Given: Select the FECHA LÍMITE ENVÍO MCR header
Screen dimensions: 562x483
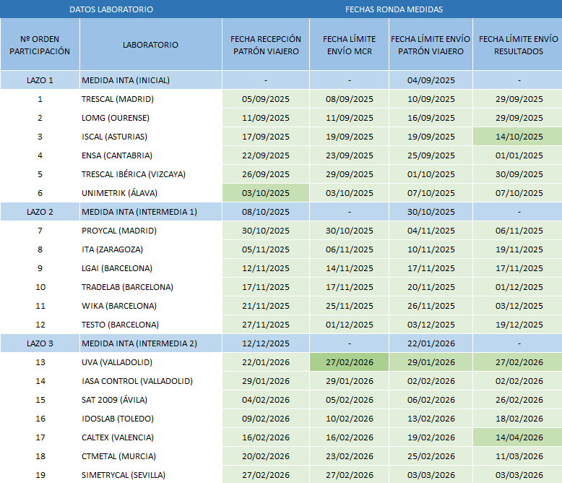Looking at the screenshot, I should click(349, 45).
